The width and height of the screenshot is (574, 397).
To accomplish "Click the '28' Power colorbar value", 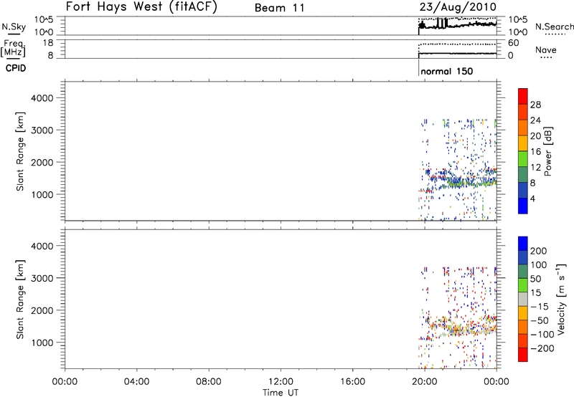I will click(535, 105).
